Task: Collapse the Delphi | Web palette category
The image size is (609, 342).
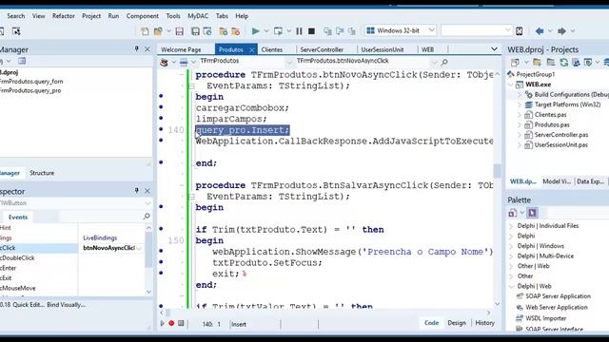Action: [x=511, y=286]
